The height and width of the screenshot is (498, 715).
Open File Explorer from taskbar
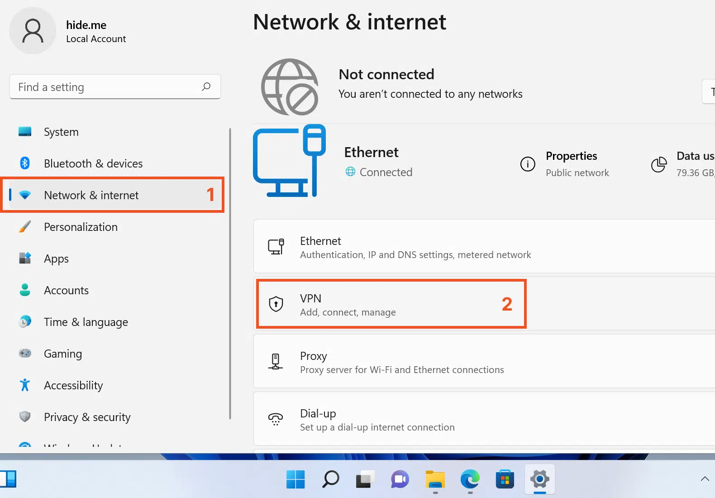coord(435,479)
